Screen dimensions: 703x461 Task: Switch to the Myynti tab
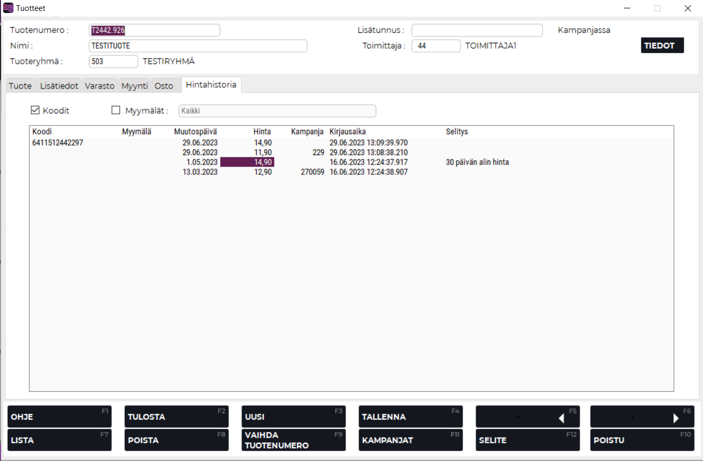(x=135, y=86)
